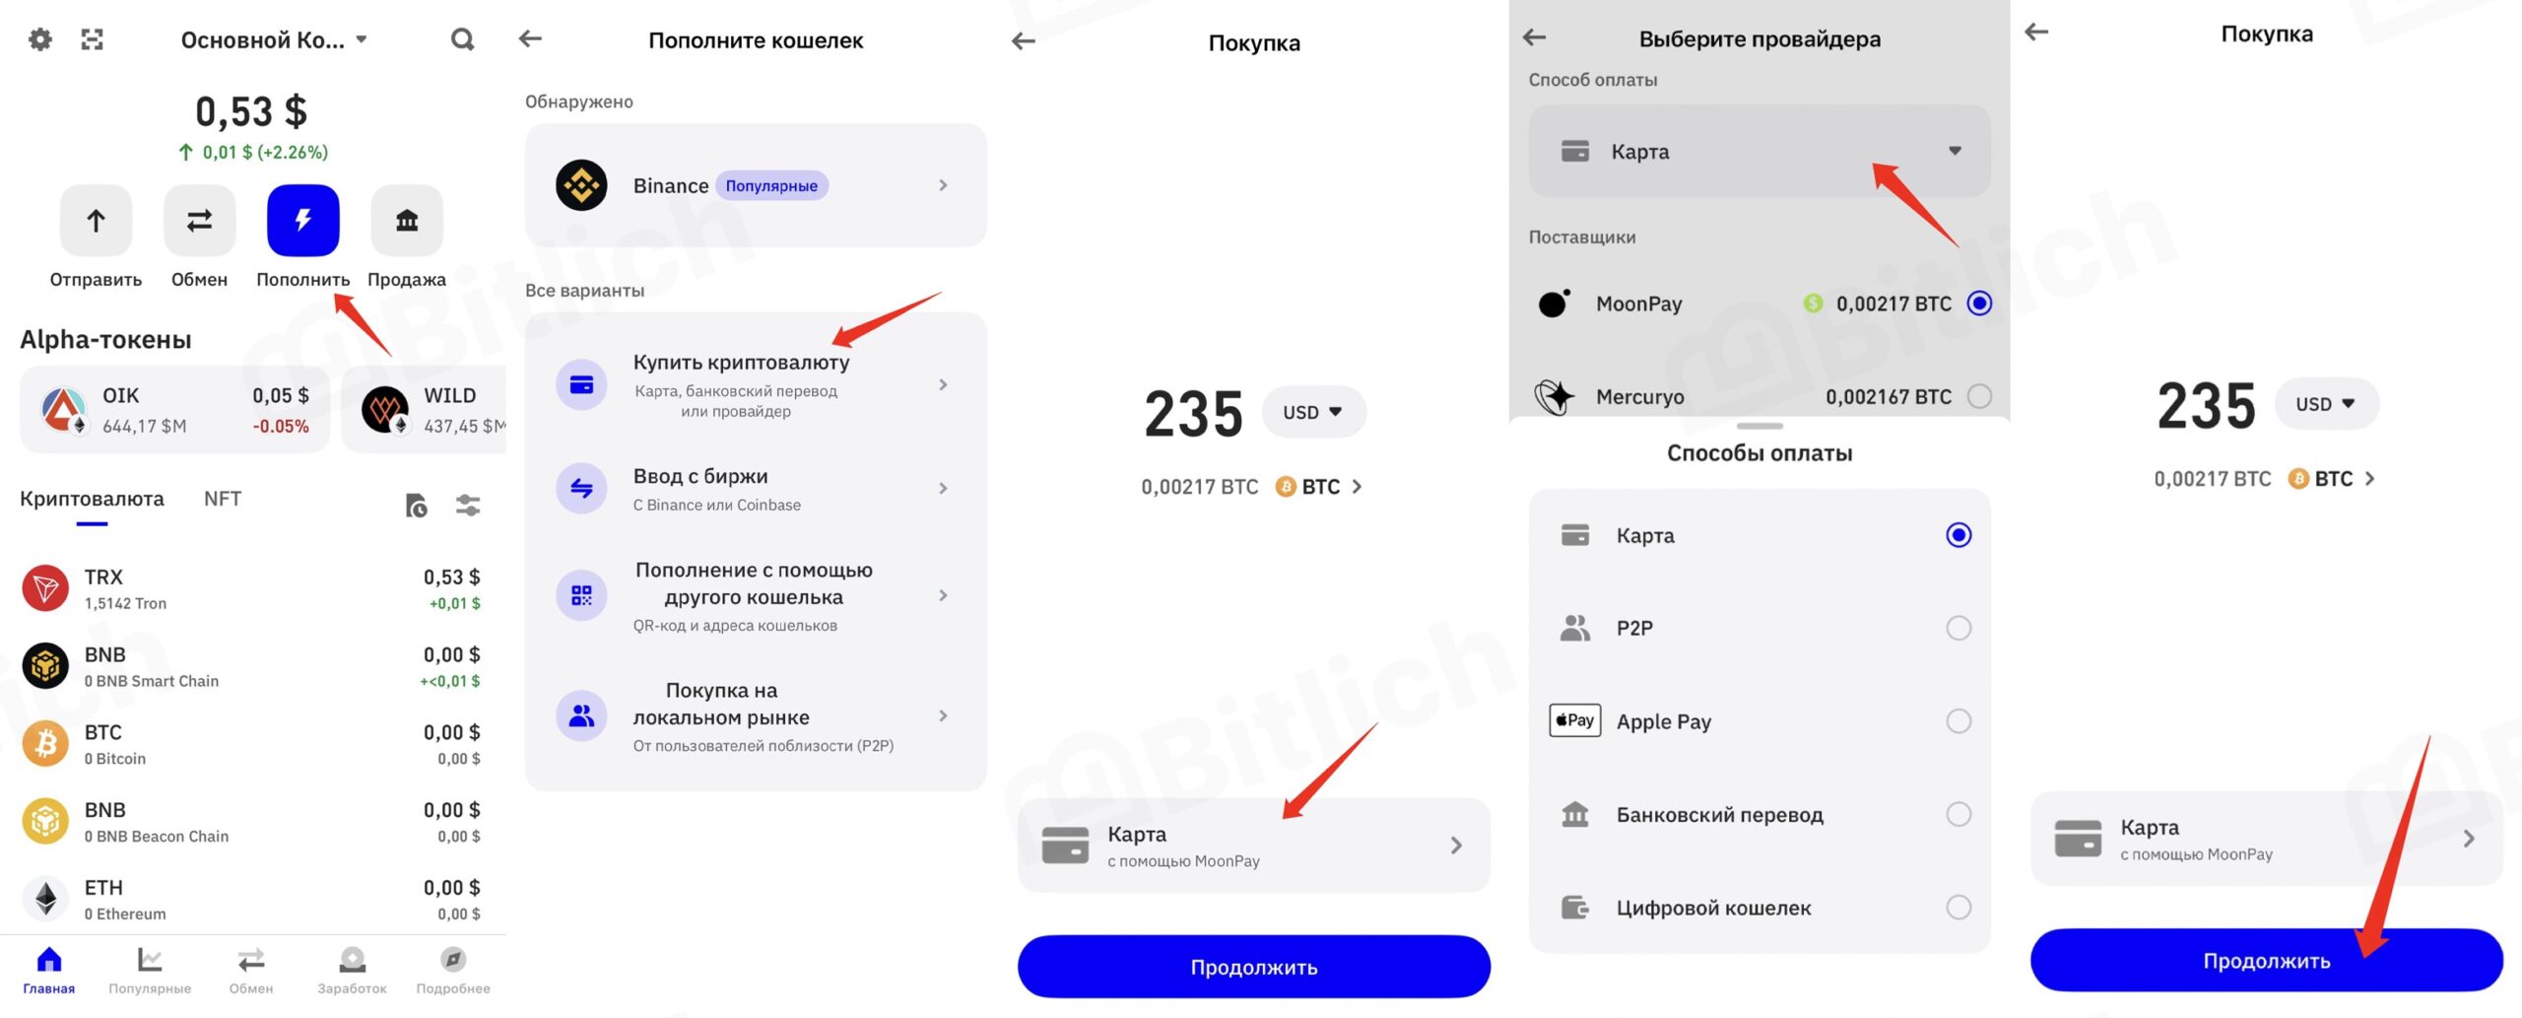The height and width of the screenshot is (1018, 2522).
Task: Tap the blue Пополнить lightning icon
Action: tap(303, 220)
